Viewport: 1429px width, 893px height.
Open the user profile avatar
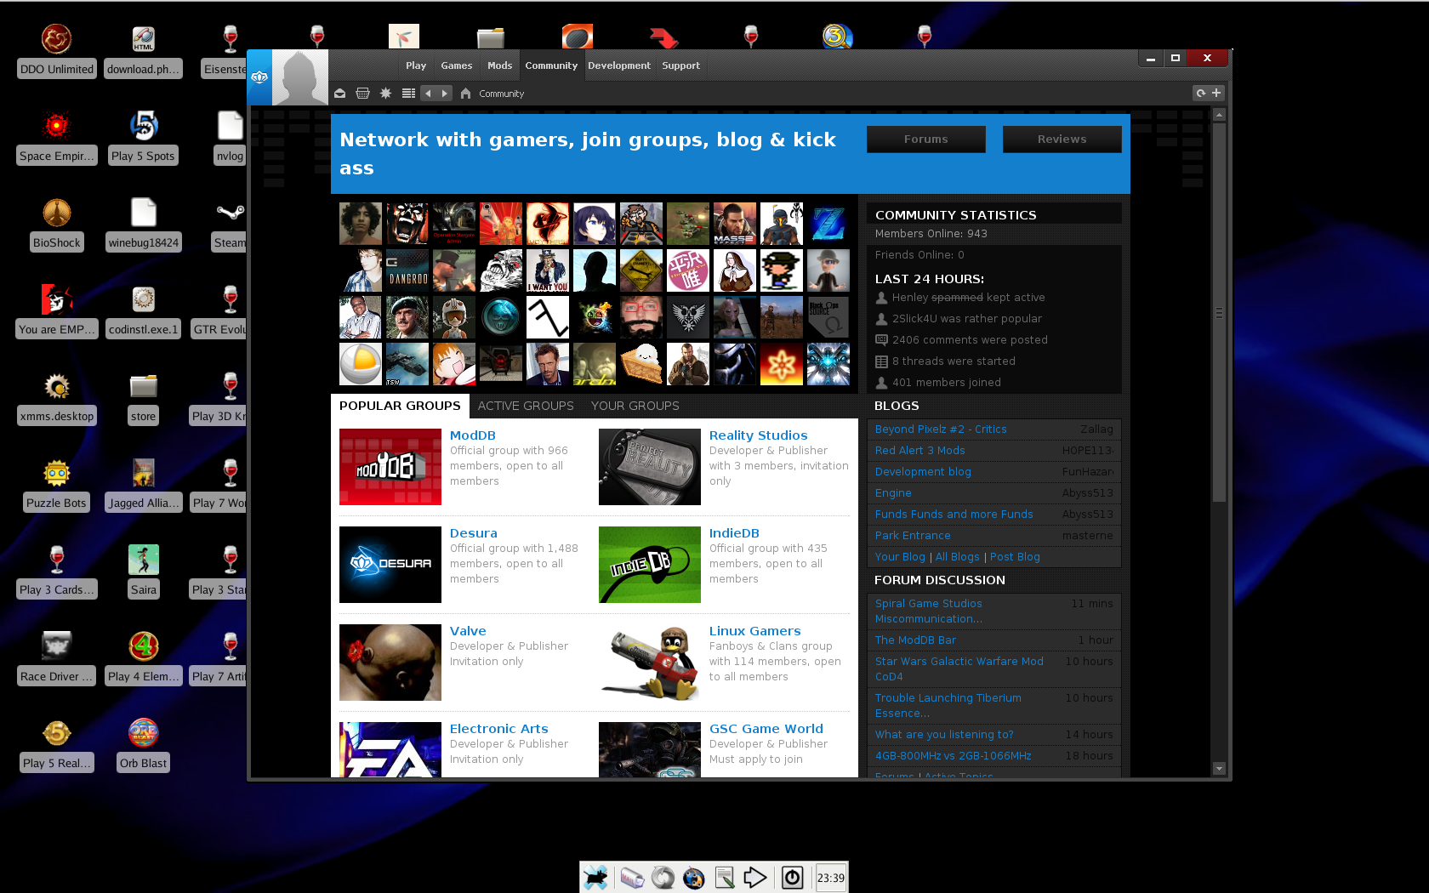(300, 77)
